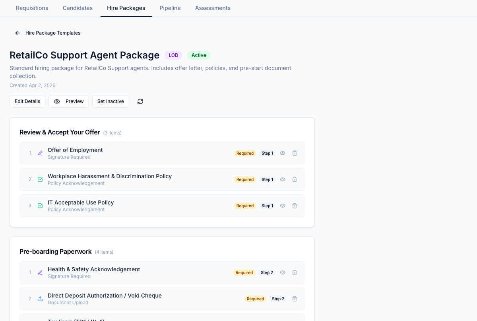Click the Pre-boarding Paperwork heading
The image size is (477, 321).
(56, 251)
